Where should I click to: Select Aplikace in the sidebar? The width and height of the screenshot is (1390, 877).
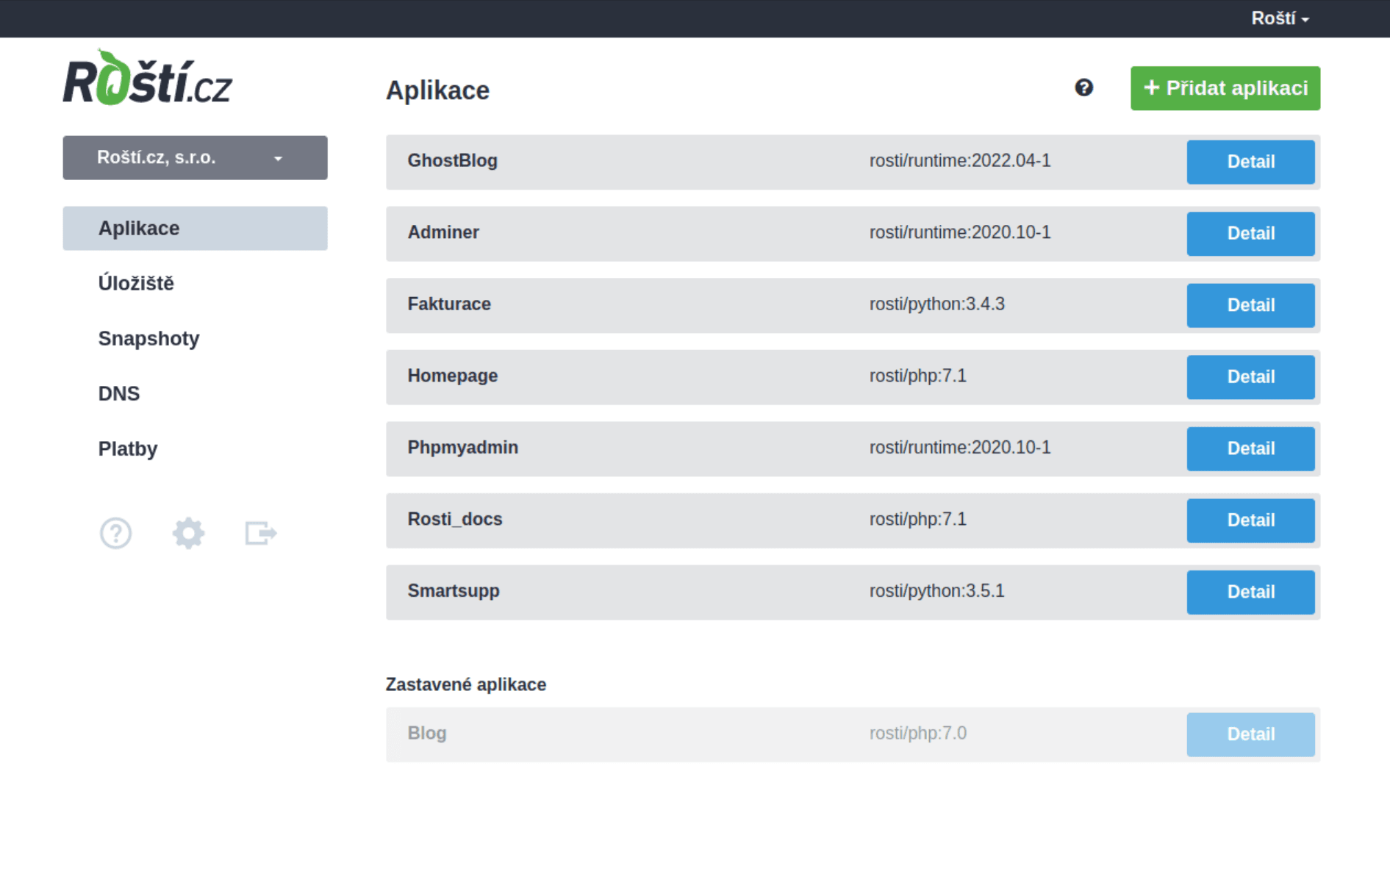[x=195, y=229]
